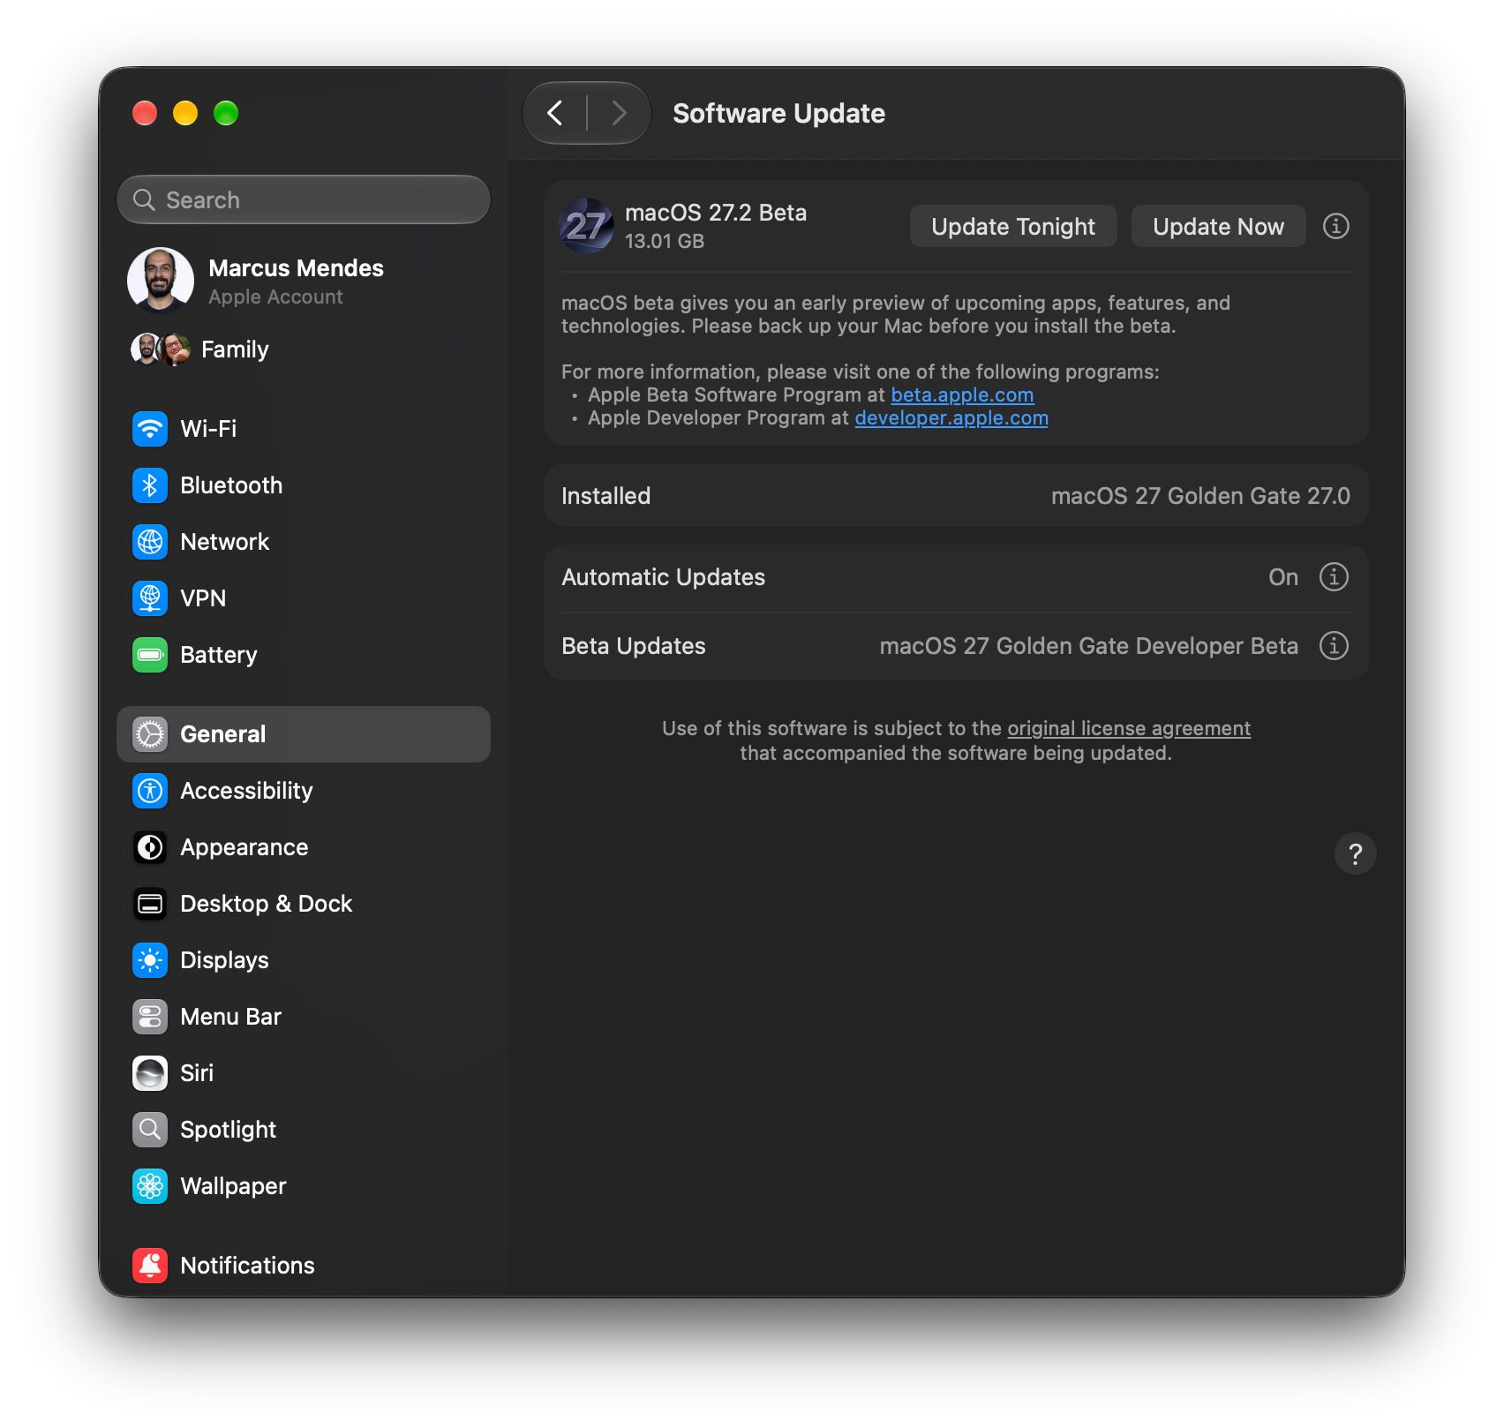1504x1428 pixels.
Task: Open the beta.apple.com link
Action: pos(962,395)
